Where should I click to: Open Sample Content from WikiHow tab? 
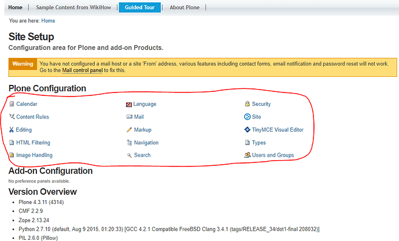pyautogui.click(x=73, y=8)
